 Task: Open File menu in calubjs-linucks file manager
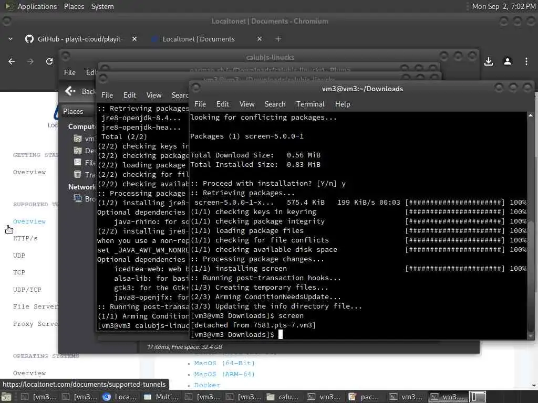(x=70, y=72)
